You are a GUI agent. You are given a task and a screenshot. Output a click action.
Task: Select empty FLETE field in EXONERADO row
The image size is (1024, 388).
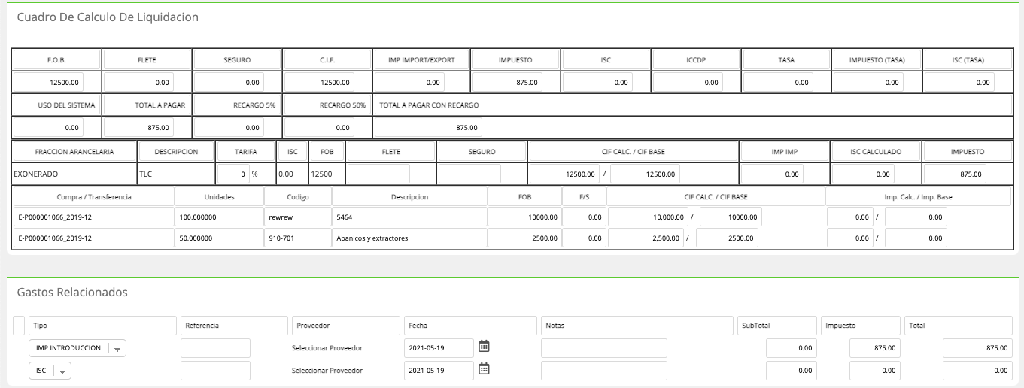click(x=378, y=174)
